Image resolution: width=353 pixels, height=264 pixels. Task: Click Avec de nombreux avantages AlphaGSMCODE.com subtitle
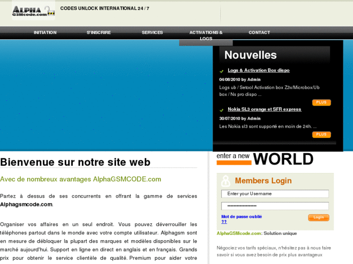[81, 179]
